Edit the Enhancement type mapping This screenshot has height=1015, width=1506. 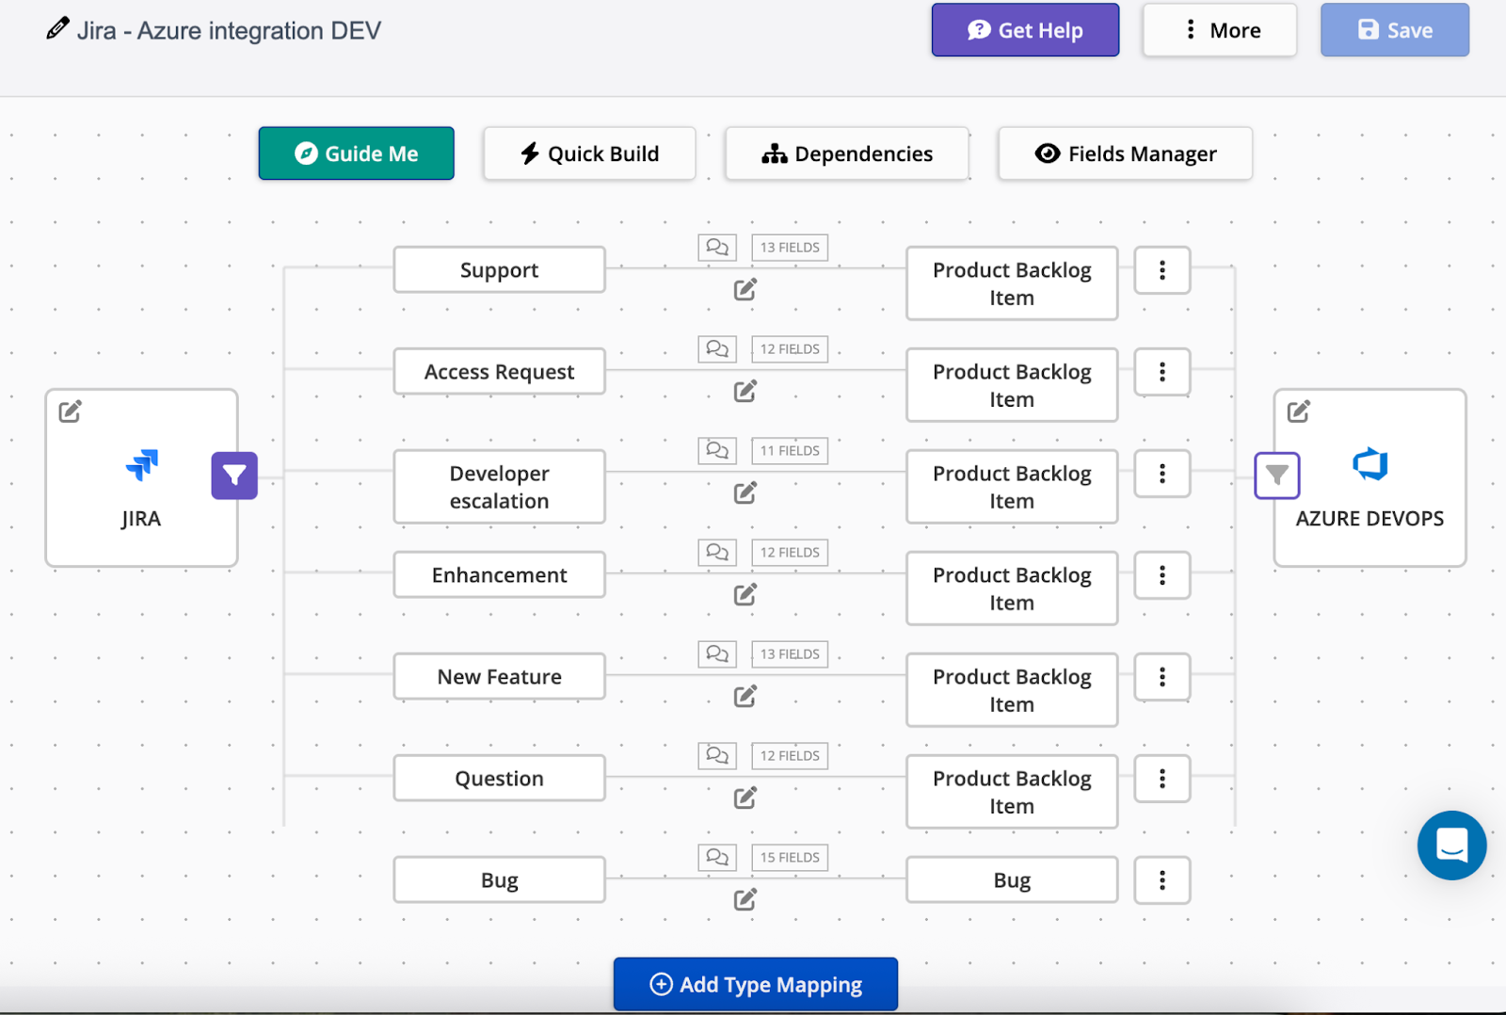pyautogui.click(x=745, y=595)
